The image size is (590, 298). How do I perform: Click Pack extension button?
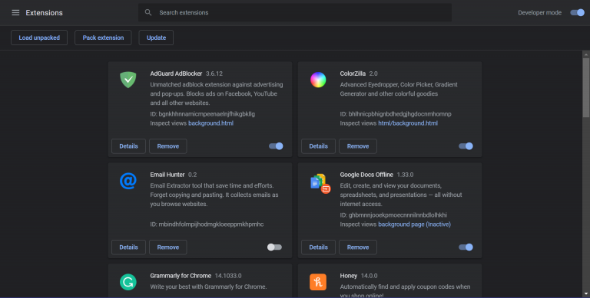[103, 38]
